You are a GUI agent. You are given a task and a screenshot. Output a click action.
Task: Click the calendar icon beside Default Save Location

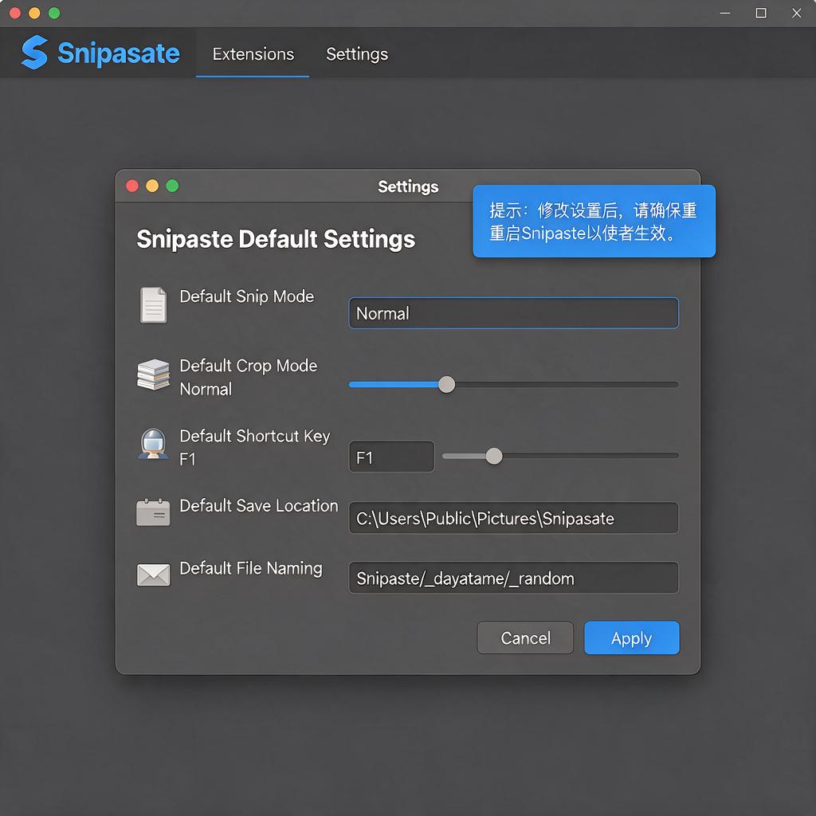[x=154, y=512]
